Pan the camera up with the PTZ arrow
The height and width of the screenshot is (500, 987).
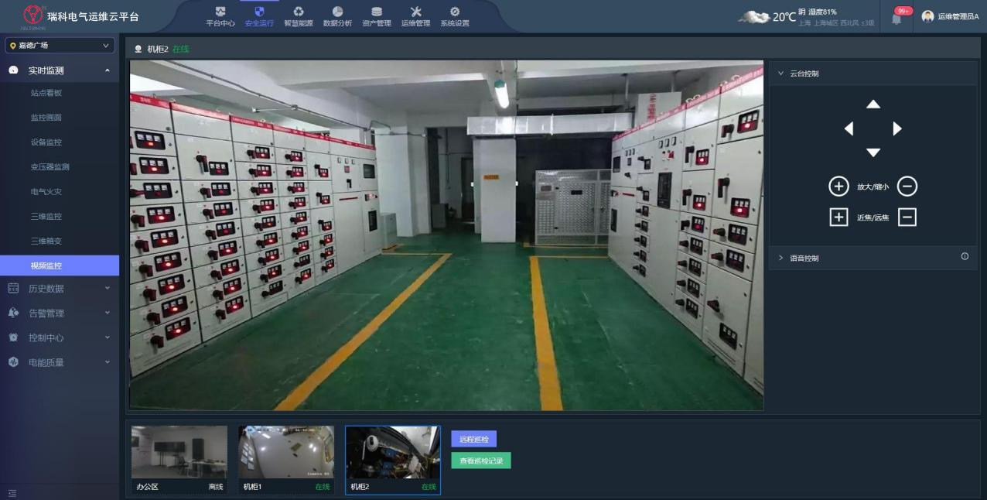[873, 104]
